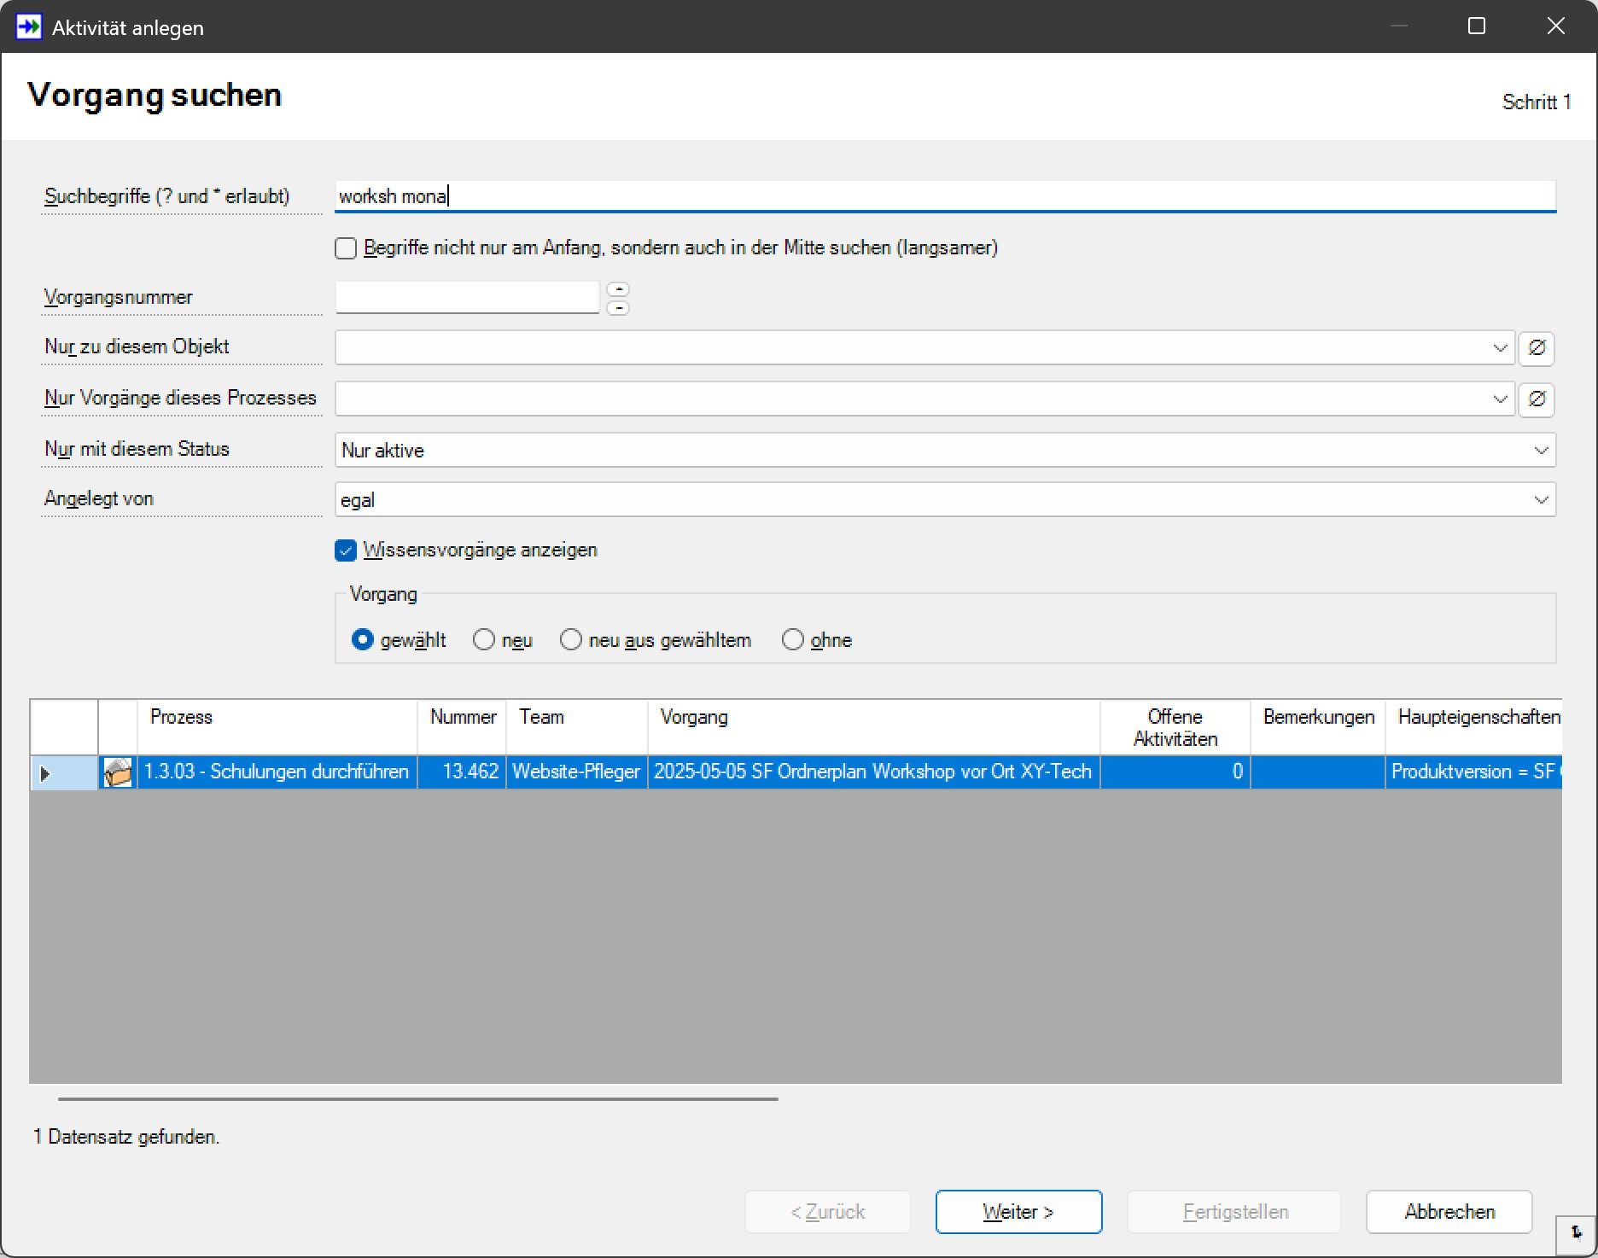Select the 'gewählt' radio option
Viewport: 1598px width, 1258px height.
363,639
